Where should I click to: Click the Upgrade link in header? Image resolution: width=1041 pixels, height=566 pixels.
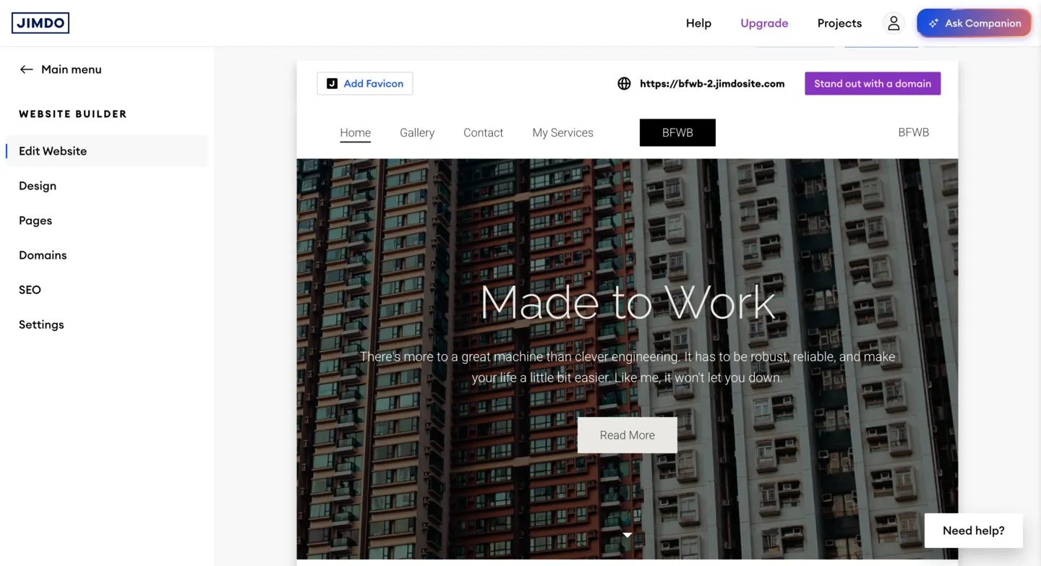point(764,23)
